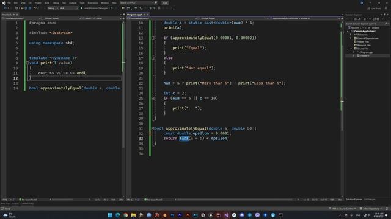Open the Extensions menu
391x219 pixels.
point(93,2)
